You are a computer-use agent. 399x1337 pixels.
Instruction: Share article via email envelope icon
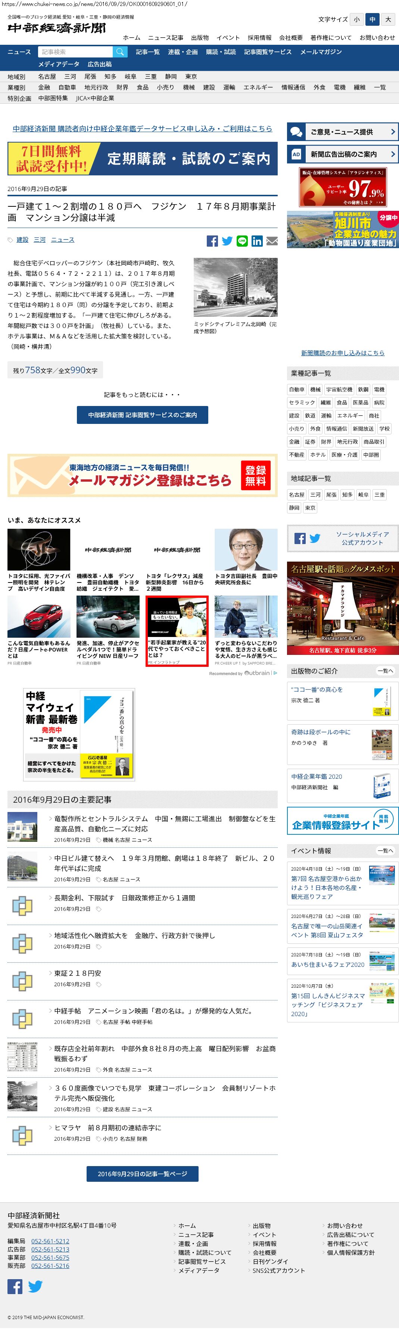click(x=272, y=241)
